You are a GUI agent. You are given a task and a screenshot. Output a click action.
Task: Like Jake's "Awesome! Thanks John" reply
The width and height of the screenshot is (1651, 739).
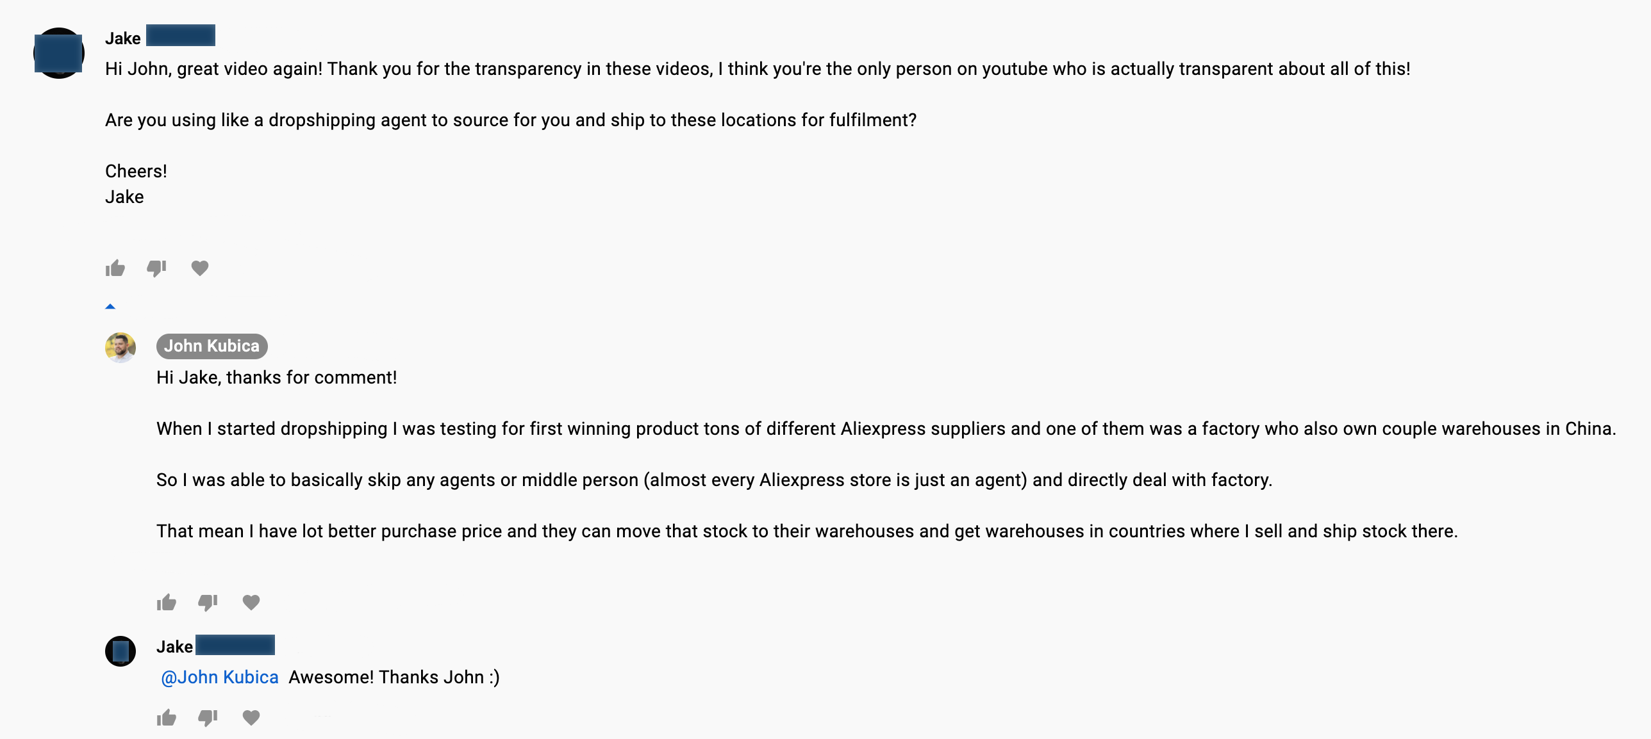(167, 718)
